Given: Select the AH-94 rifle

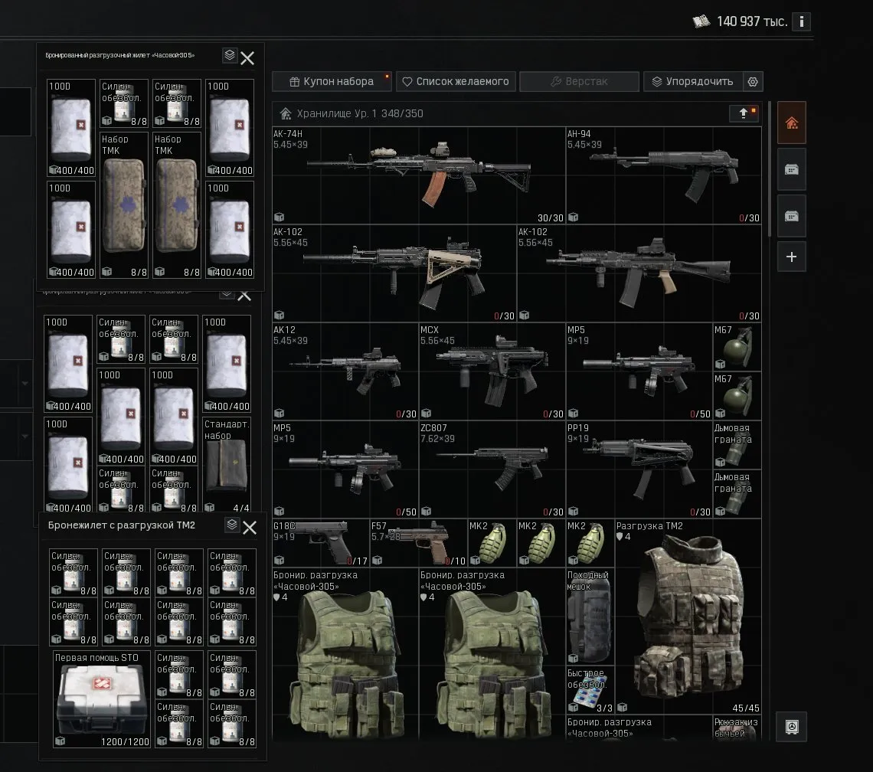Looking at the screenshot, I should (664, 175).
